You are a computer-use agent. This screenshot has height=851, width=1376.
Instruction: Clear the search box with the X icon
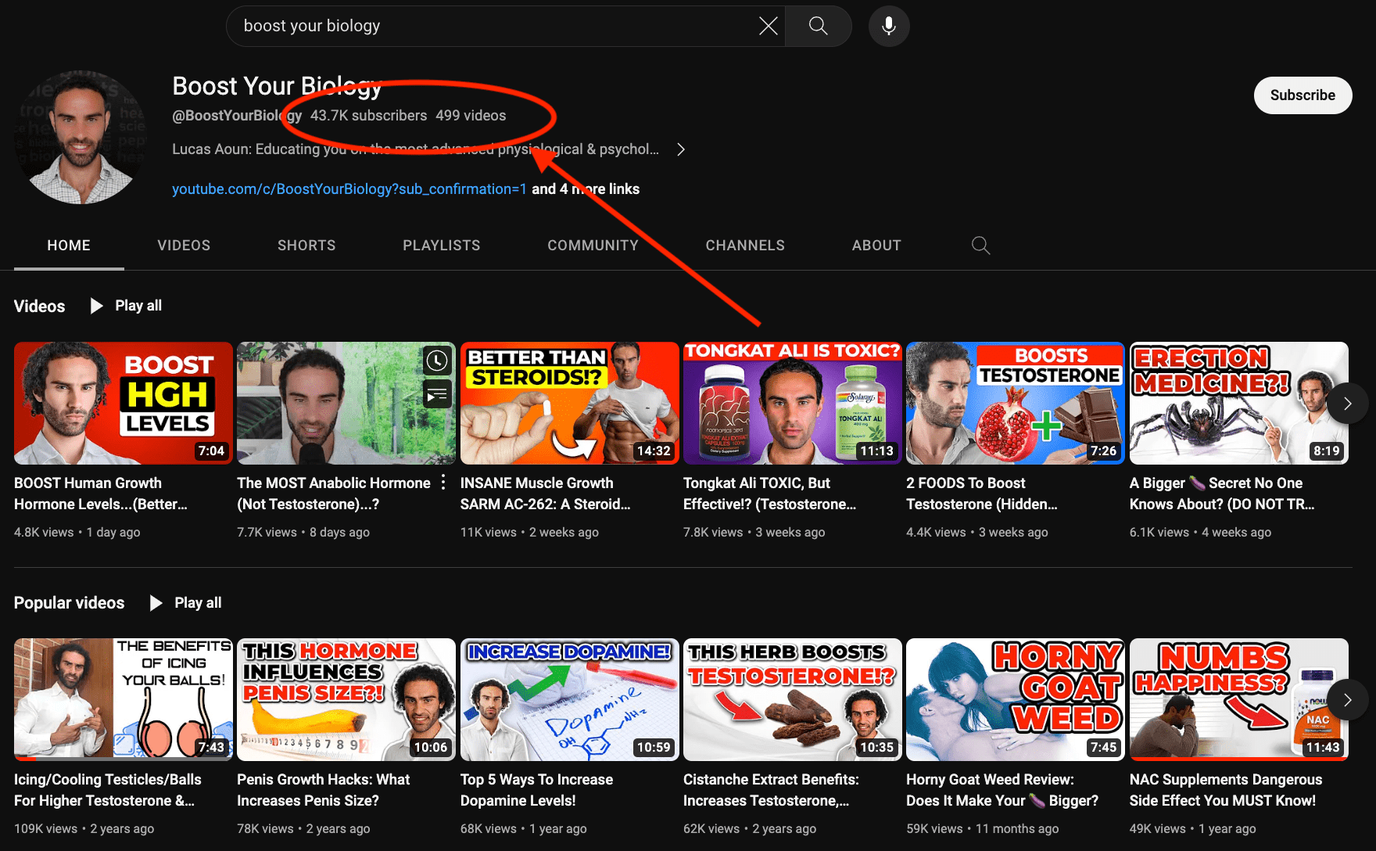[768, 26]
